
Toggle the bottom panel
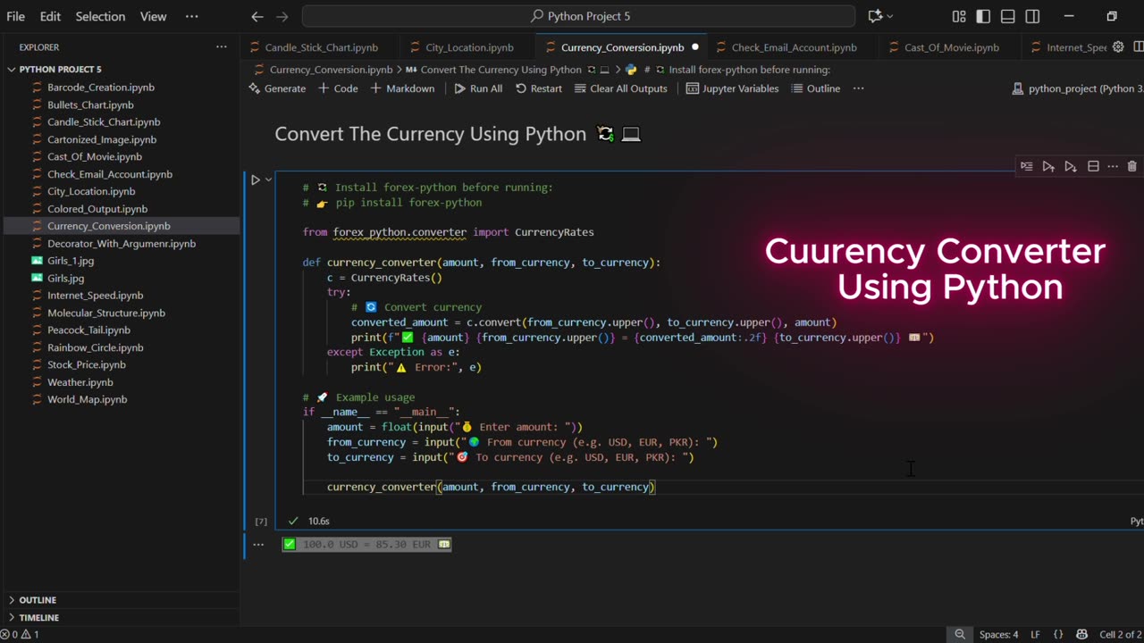click(1007, 16)
